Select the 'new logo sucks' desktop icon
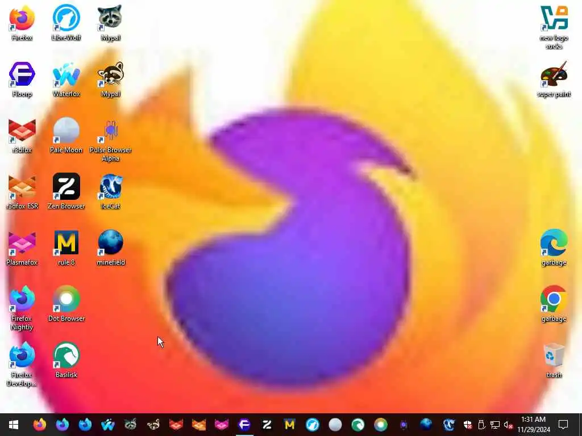Viewport: 582px width, 436px height. click(x=554, y=27)
